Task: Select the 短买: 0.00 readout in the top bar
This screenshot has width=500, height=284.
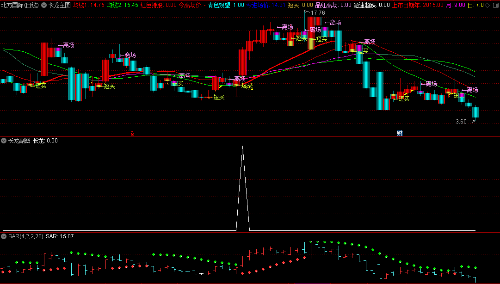Action: (x=300, y=5)
